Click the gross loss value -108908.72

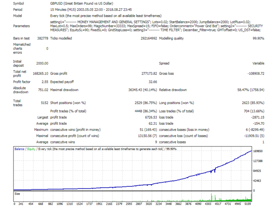click(256, 73)
